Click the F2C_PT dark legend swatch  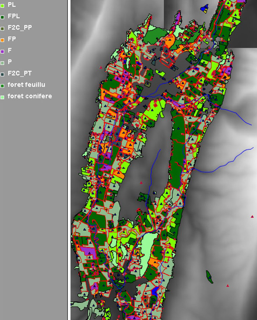(2, 74)
